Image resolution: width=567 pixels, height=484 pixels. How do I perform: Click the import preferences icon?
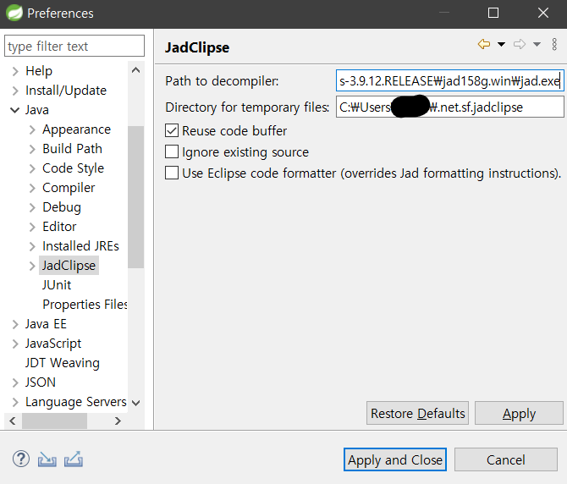[x=47, y=459]
